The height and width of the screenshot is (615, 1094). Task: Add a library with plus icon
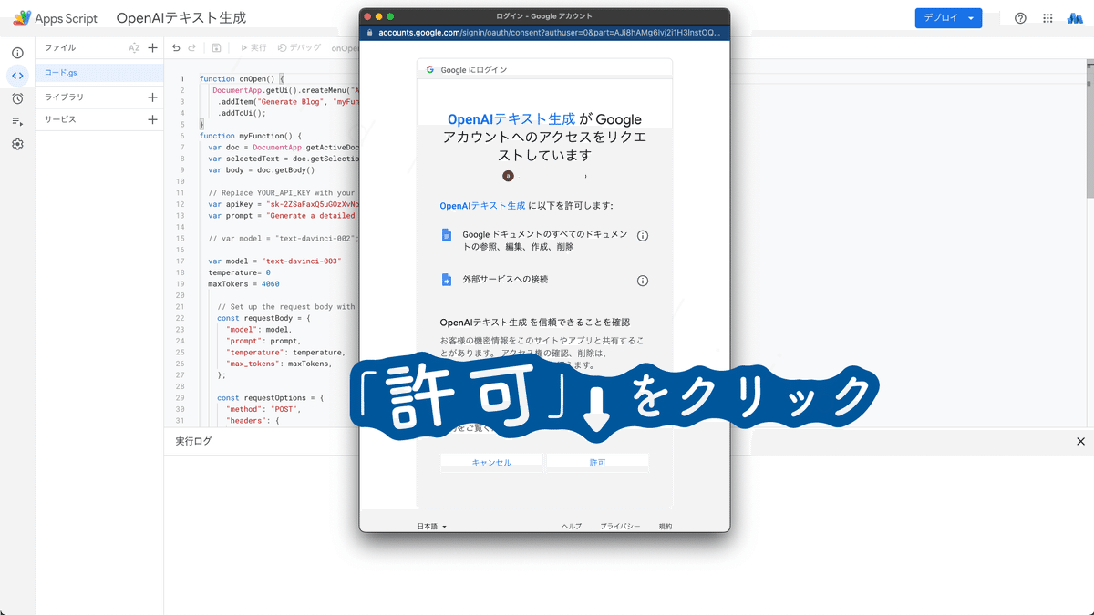coord(152,97)
